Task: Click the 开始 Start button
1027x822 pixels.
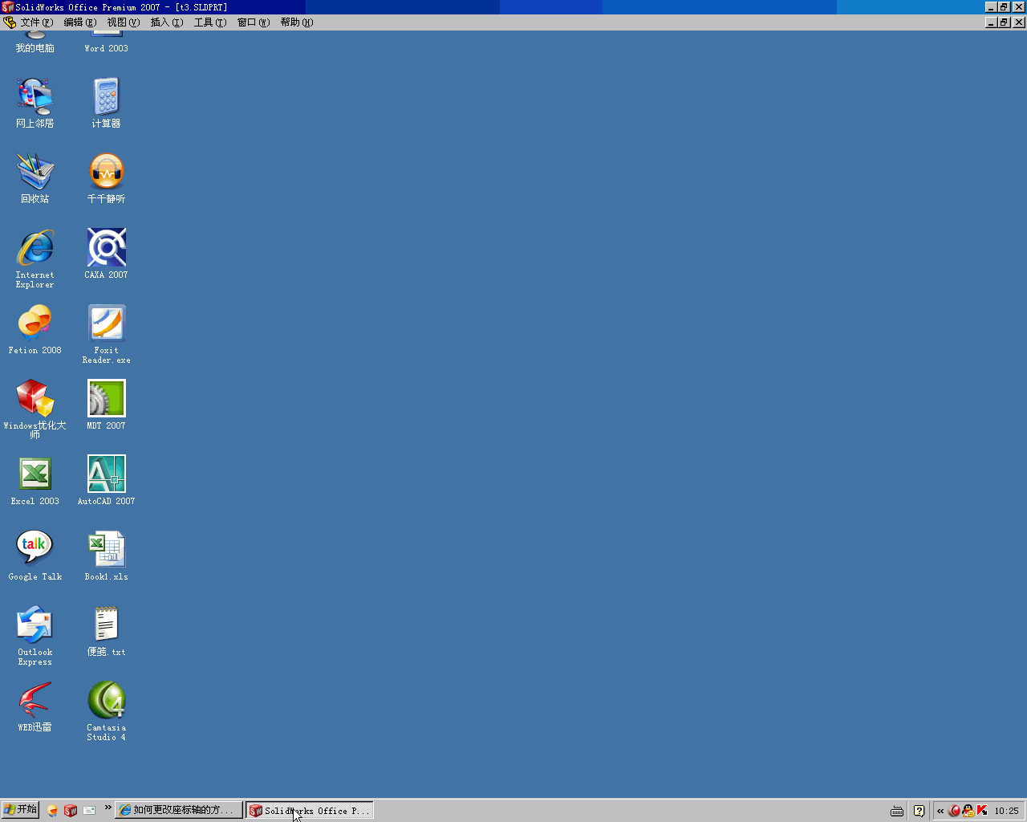Action: (x=20, y=810)
